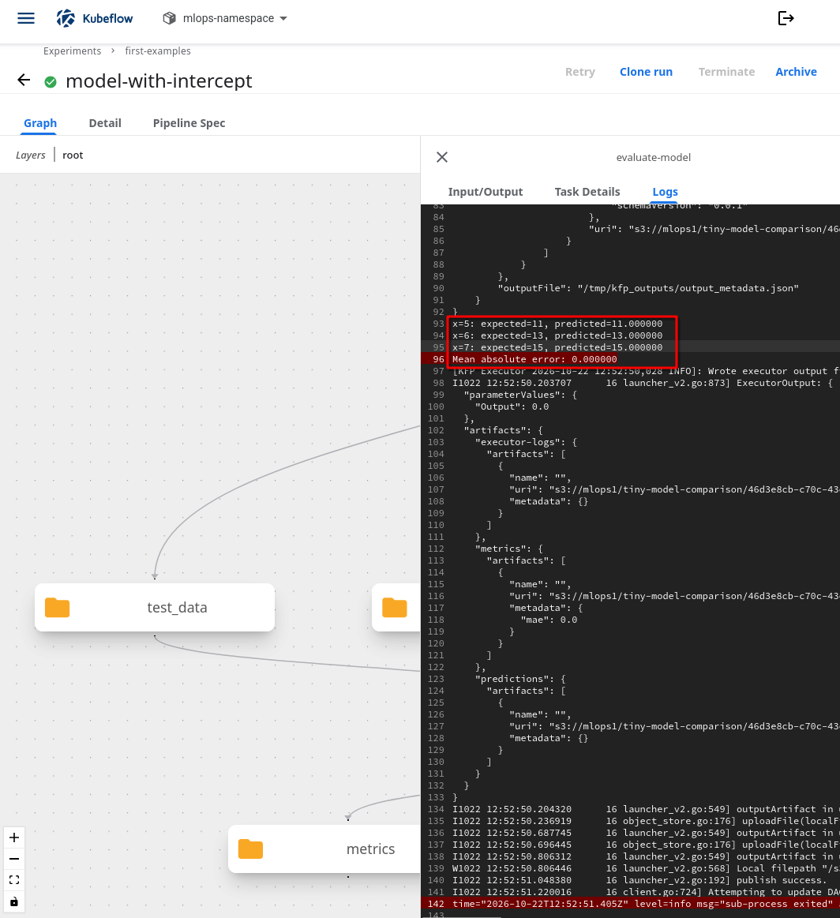Open the Task Details tab

point(587,192)
